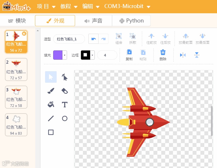Click the outline width field showing 4

coord(107,55)
